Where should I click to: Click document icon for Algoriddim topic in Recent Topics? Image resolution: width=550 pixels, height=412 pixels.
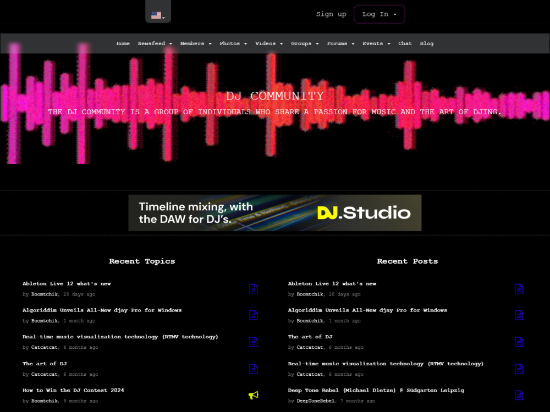click(x=254, y=315)
